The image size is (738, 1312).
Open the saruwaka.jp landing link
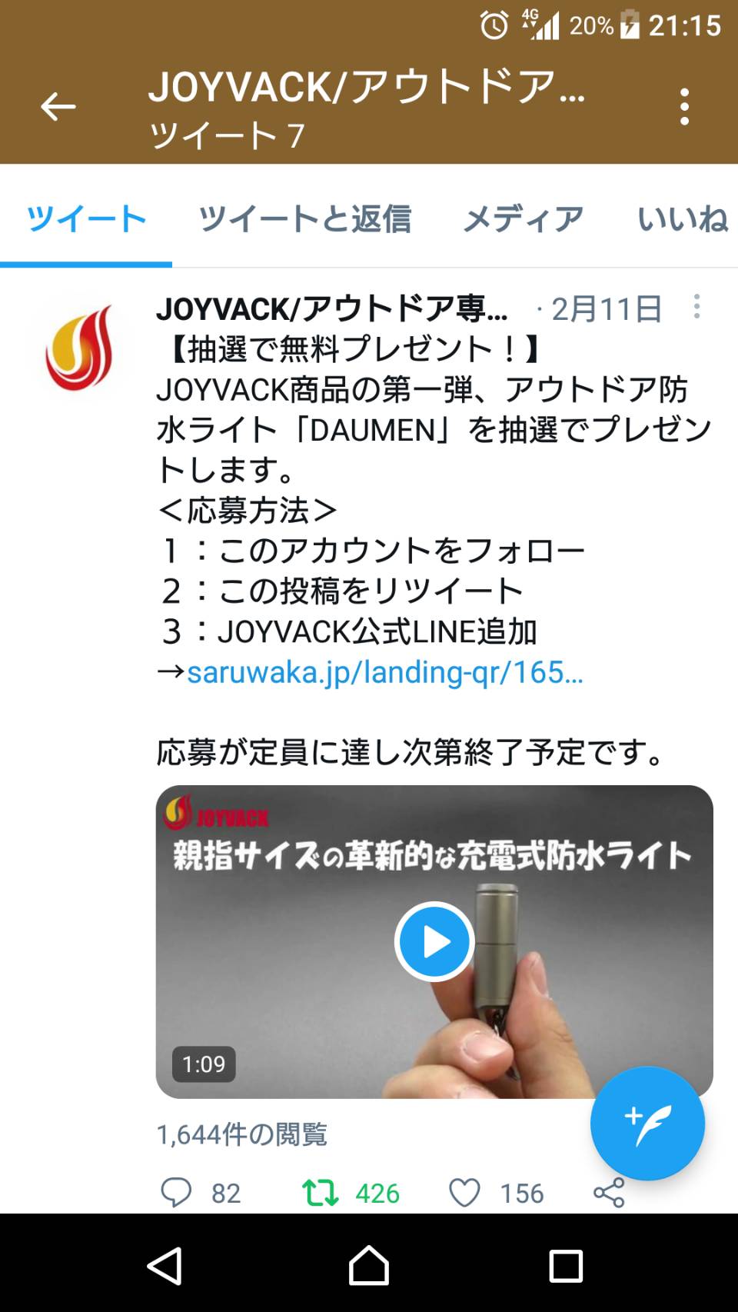384,672
